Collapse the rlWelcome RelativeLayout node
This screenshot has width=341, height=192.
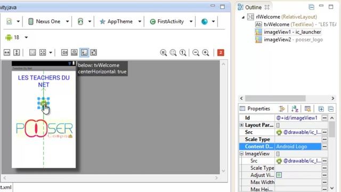243,17
